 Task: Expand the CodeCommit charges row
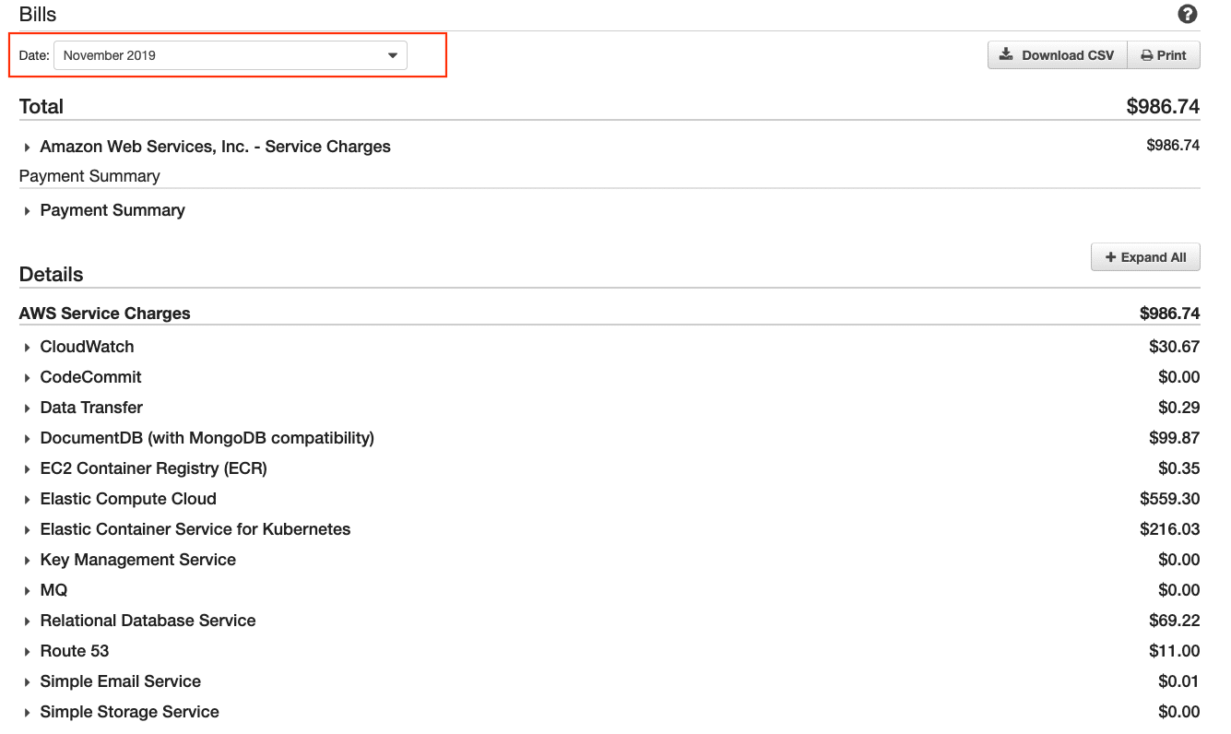pos(90,377)
